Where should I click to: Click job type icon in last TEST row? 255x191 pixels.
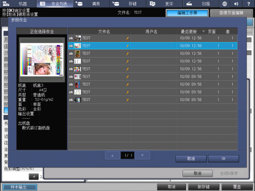point(71,100)
